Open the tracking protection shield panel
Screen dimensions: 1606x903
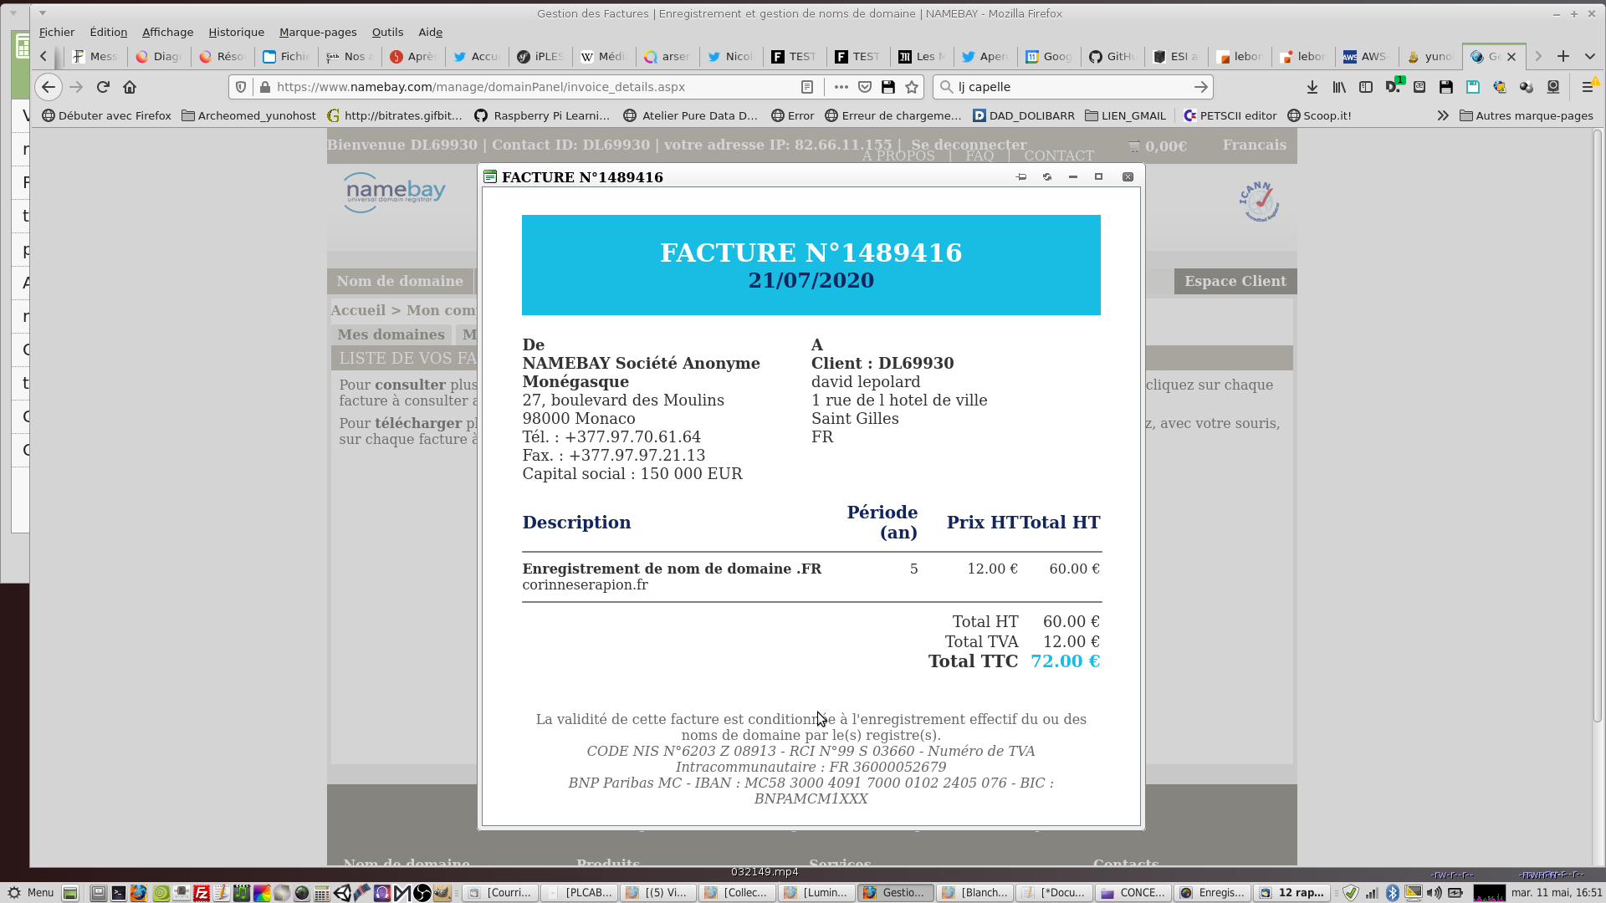pos(241,87)
